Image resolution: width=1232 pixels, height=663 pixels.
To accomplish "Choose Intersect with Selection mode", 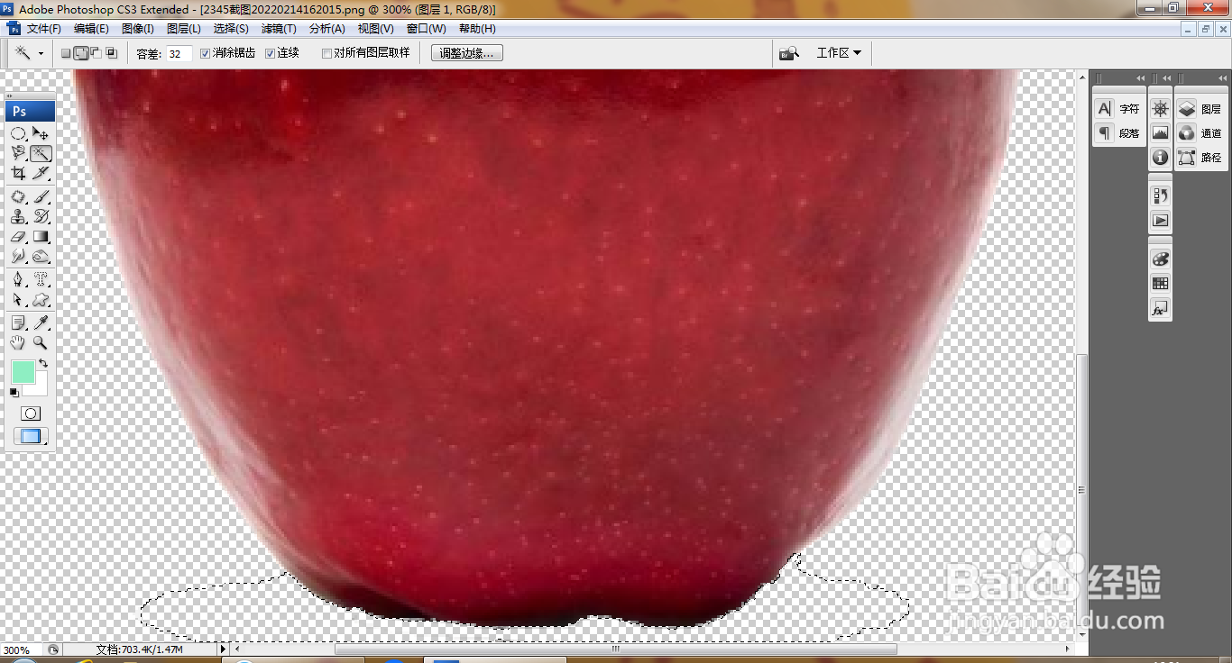I will tap(112, 53).
